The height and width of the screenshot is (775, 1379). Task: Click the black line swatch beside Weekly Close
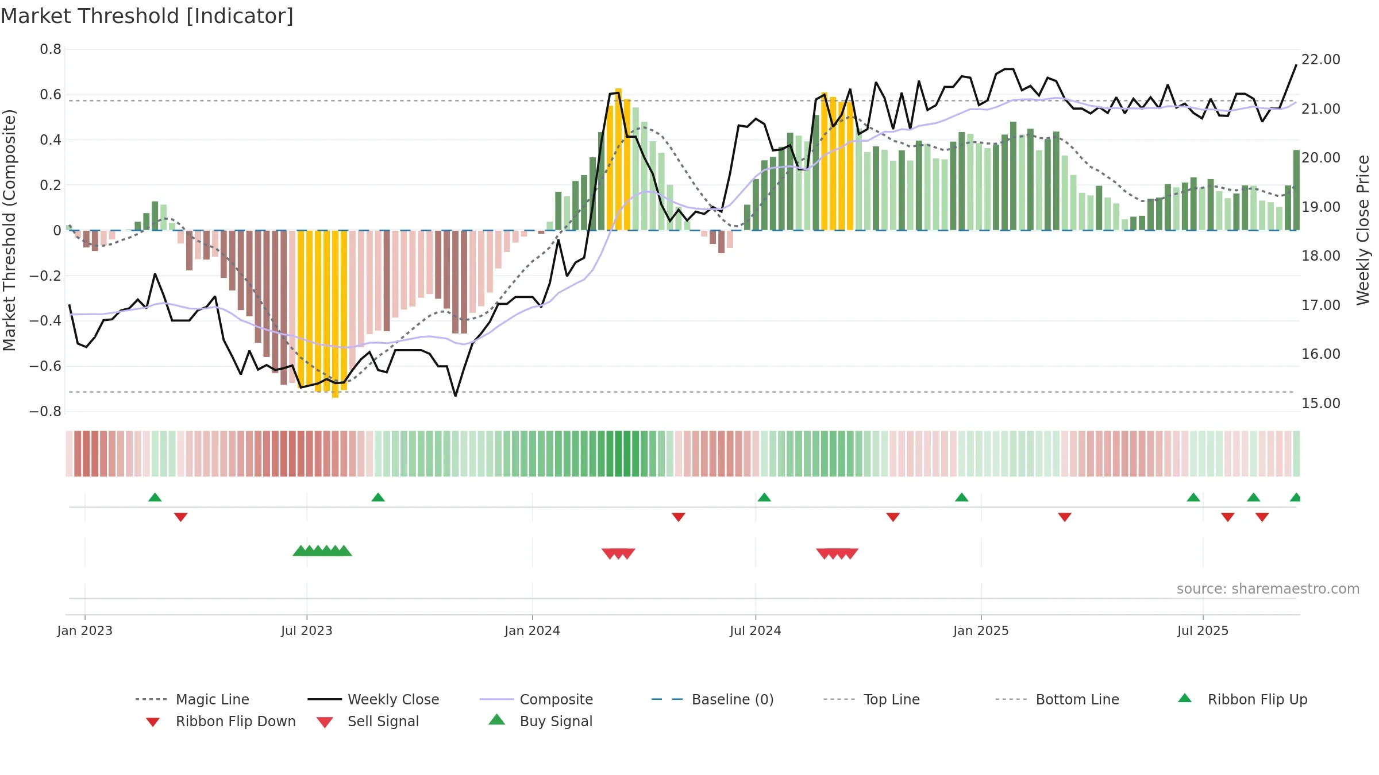point(325,699)
